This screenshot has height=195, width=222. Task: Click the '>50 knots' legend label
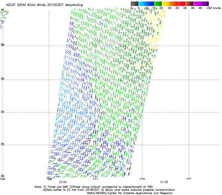pyautogui.click(x=213, y=8)
